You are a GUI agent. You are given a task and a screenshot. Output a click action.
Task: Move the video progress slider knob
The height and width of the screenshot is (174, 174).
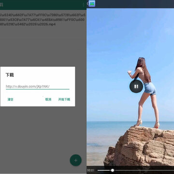coord(113,170)
